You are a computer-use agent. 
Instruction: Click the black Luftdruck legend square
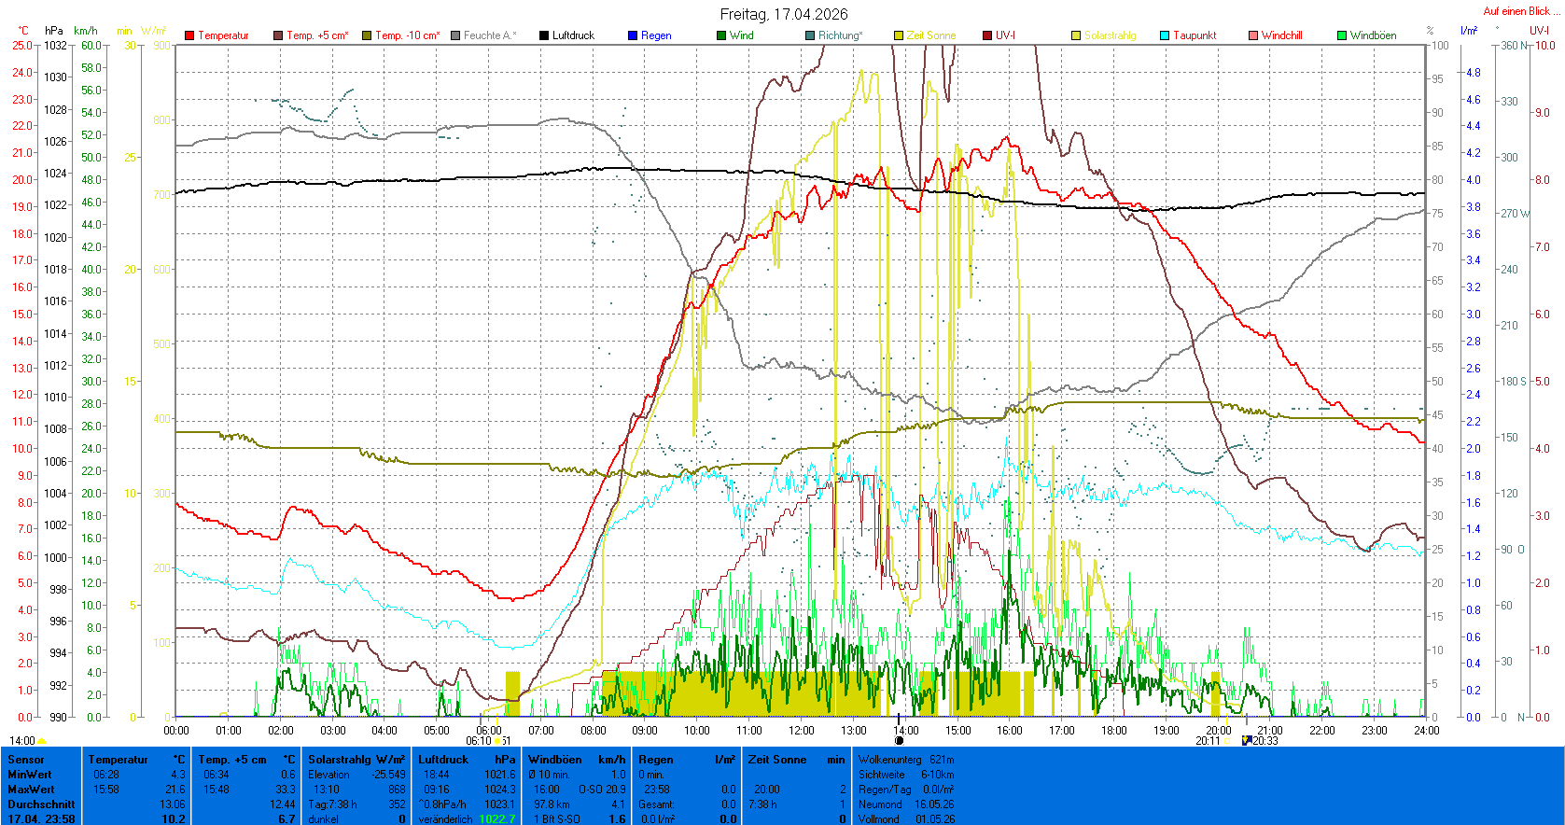(x=544, y=35)
